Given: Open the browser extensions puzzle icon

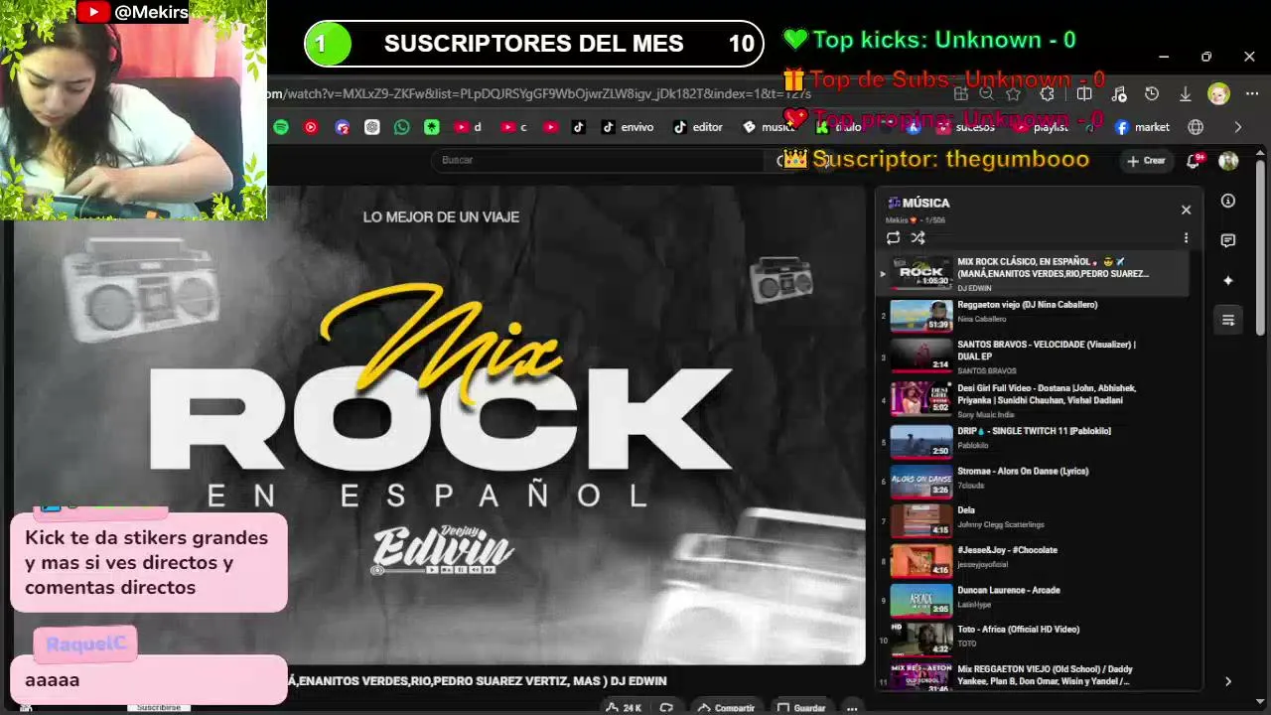Looking at the screenshot, I should pyautogui.click(x=1048, y=94).
